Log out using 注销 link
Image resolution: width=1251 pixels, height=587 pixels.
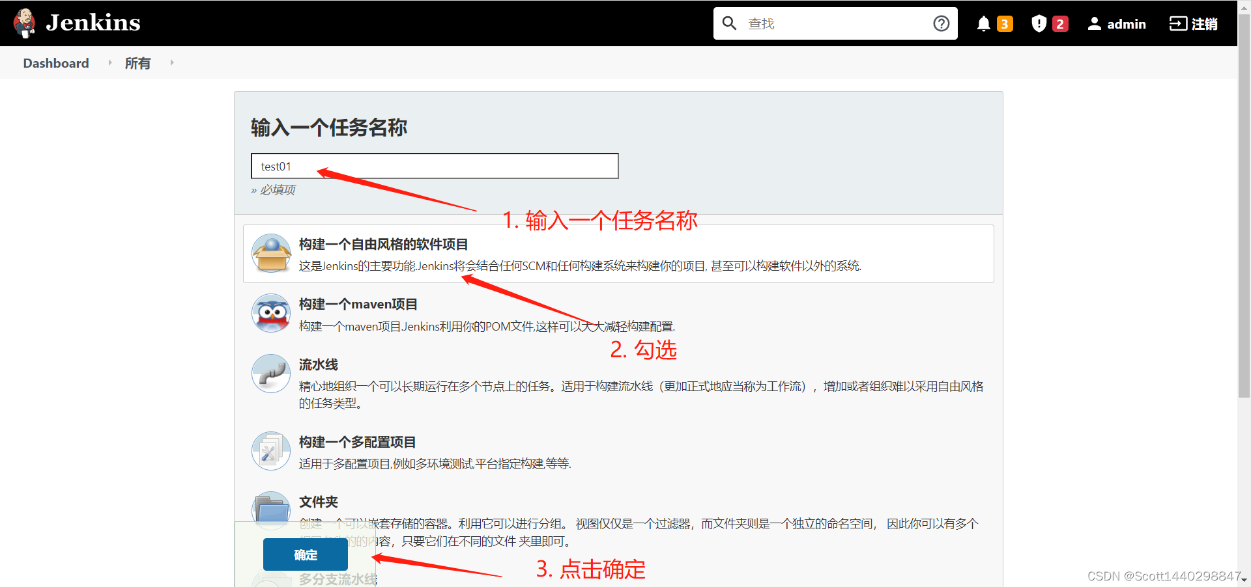click(1205, 24)
